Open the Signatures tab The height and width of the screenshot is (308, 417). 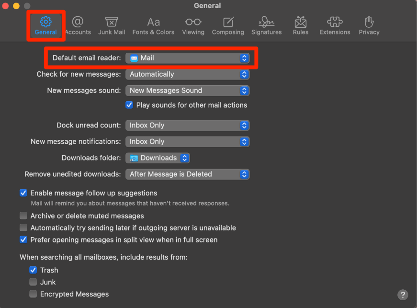pyautogui.click(x=267, y=26)
